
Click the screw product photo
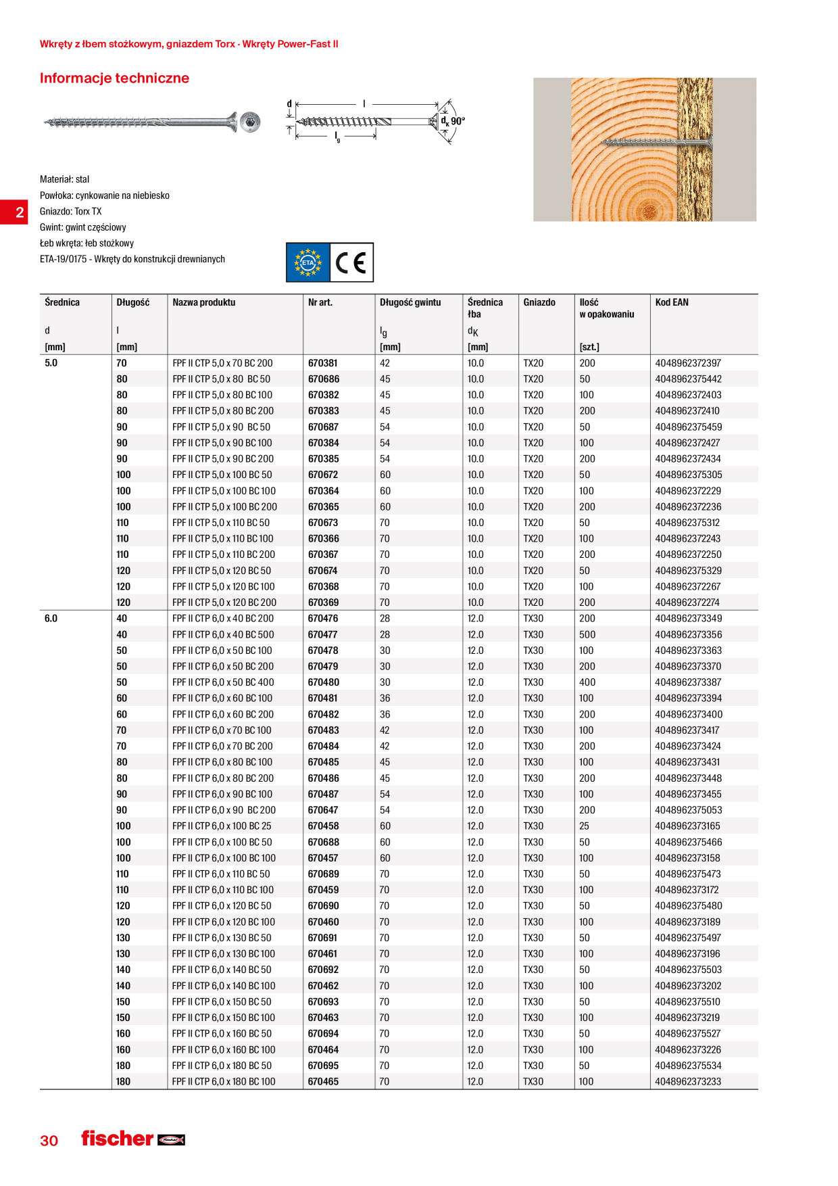tap(153, 122)
